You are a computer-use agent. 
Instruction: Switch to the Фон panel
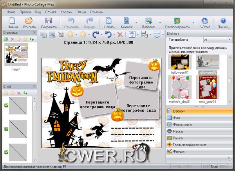click(177, 118)
